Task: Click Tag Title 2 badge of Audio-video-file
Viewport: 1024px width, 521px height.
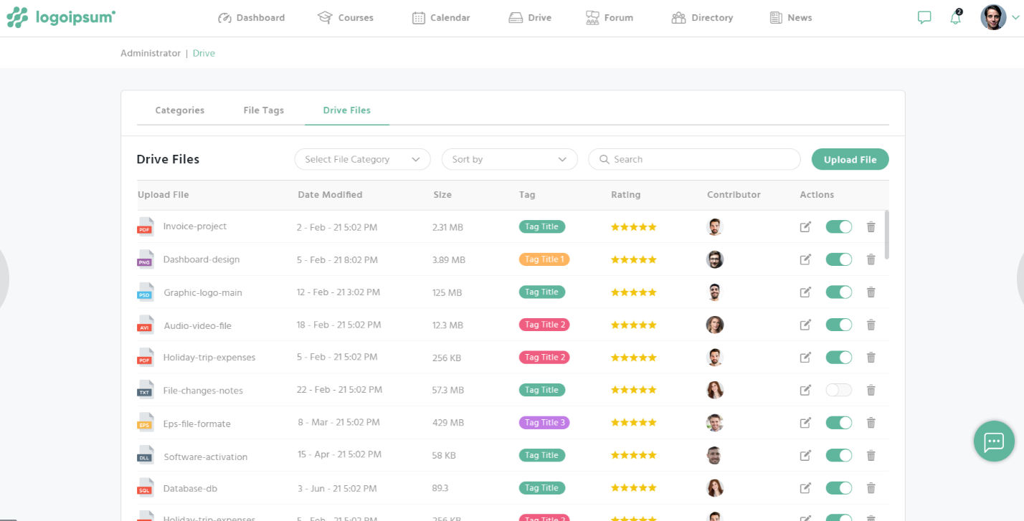Action: pos(544,325)
